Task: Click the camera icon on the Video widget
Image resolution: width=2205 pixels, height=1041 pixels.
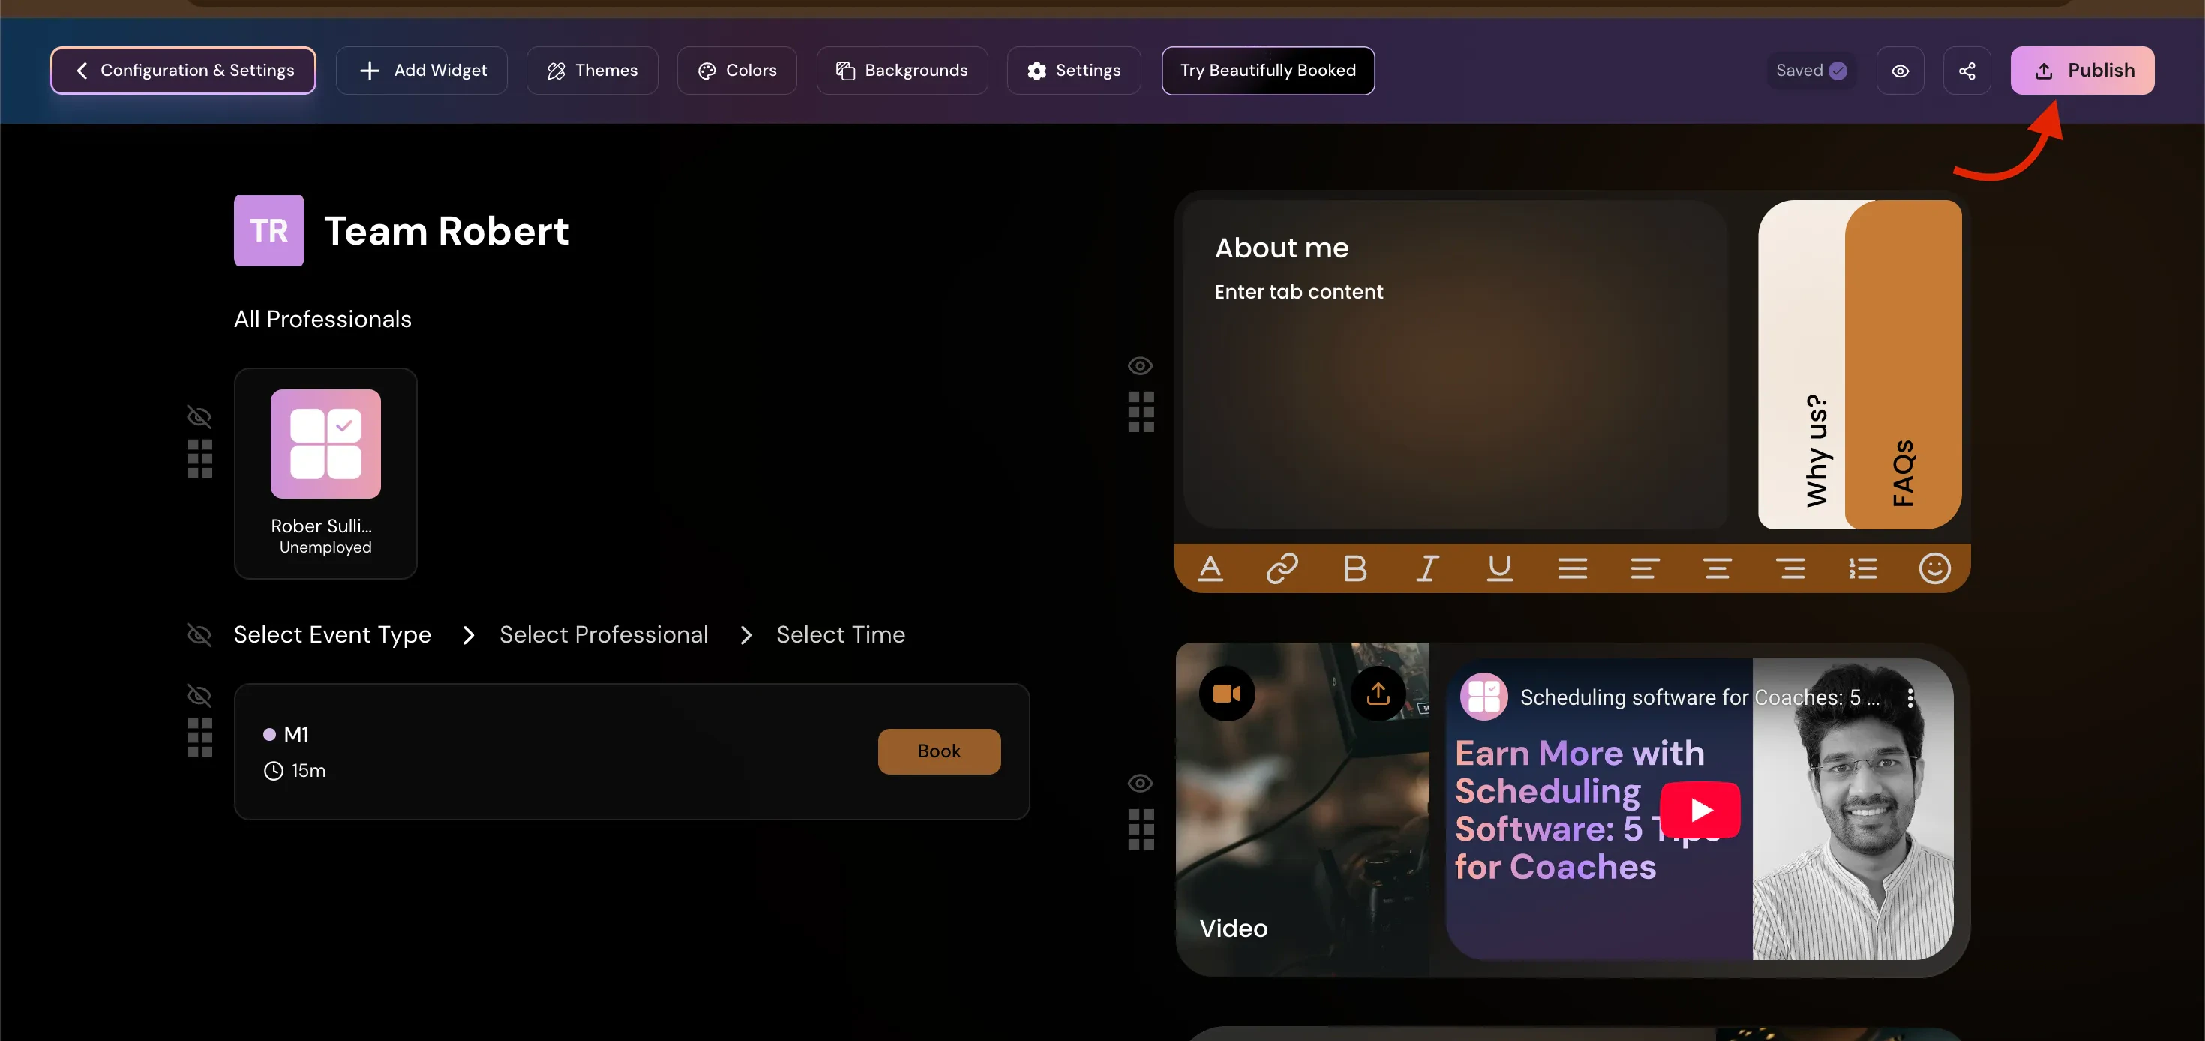Action: (x=1228, y=694)
